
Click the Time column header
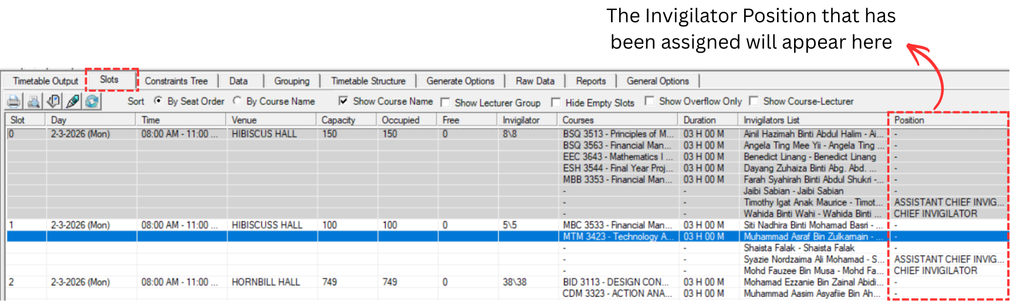pos(181,119)
